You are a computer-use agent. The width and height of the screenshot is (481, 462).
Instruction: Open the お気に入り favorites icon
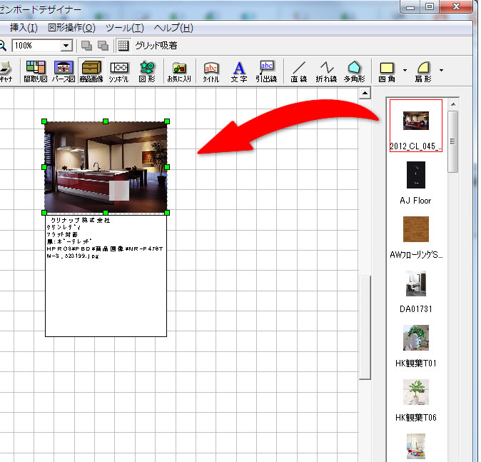(x=180, y=71)
